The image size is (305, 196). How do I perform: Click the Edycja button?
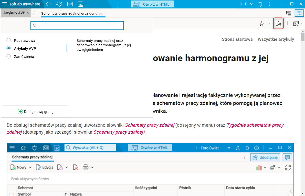(45, 167)
